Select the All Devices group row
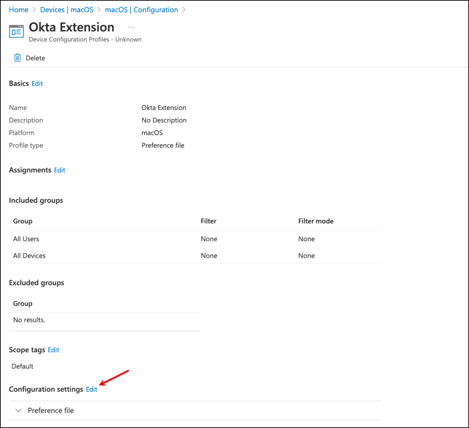 click(29, 255)
